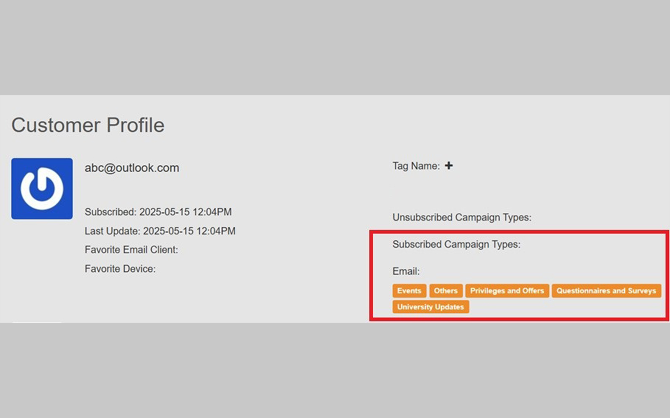This screenshot has height=418, width=670.
Task: Select the Others campaign tag
Action: click(x=446, y=291)
